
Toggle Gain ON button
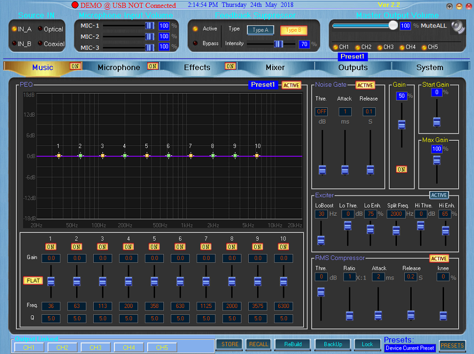401,170
